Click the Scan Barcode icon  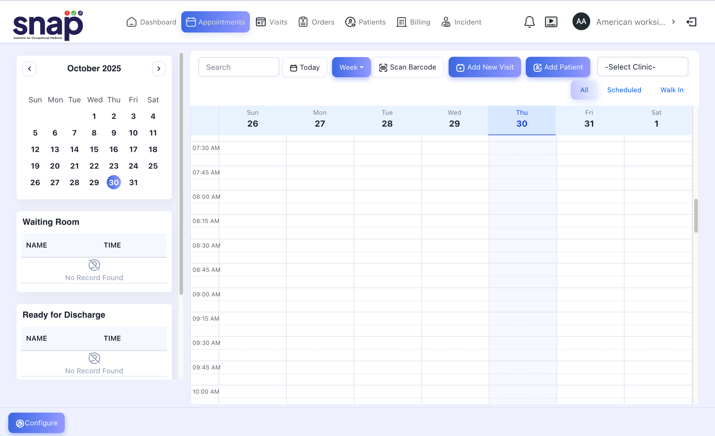tap(383, 67)
